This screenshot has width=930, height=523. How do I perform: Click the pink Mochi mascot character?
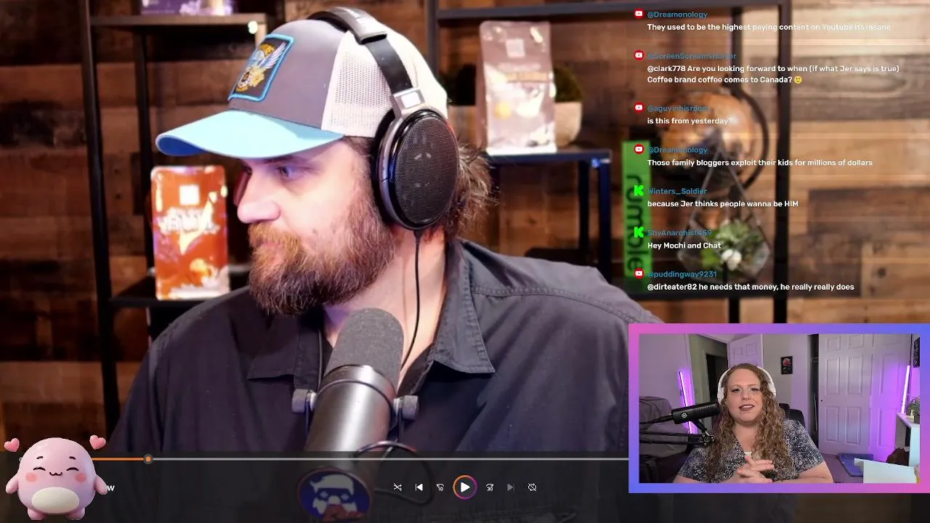[55, 478]
